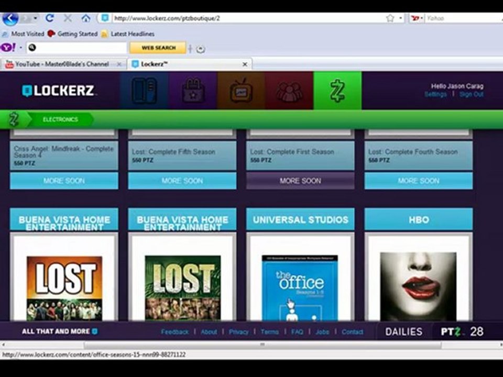Click MORE SOON under Criss Angel
The image size is (503, 377).
click(64, 181)
